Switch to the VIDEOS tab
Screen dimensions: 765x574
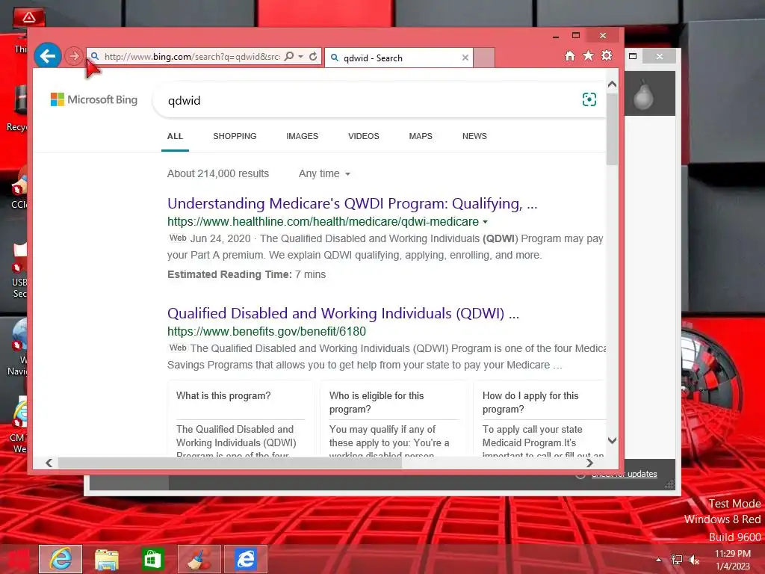tap(364, 136)
